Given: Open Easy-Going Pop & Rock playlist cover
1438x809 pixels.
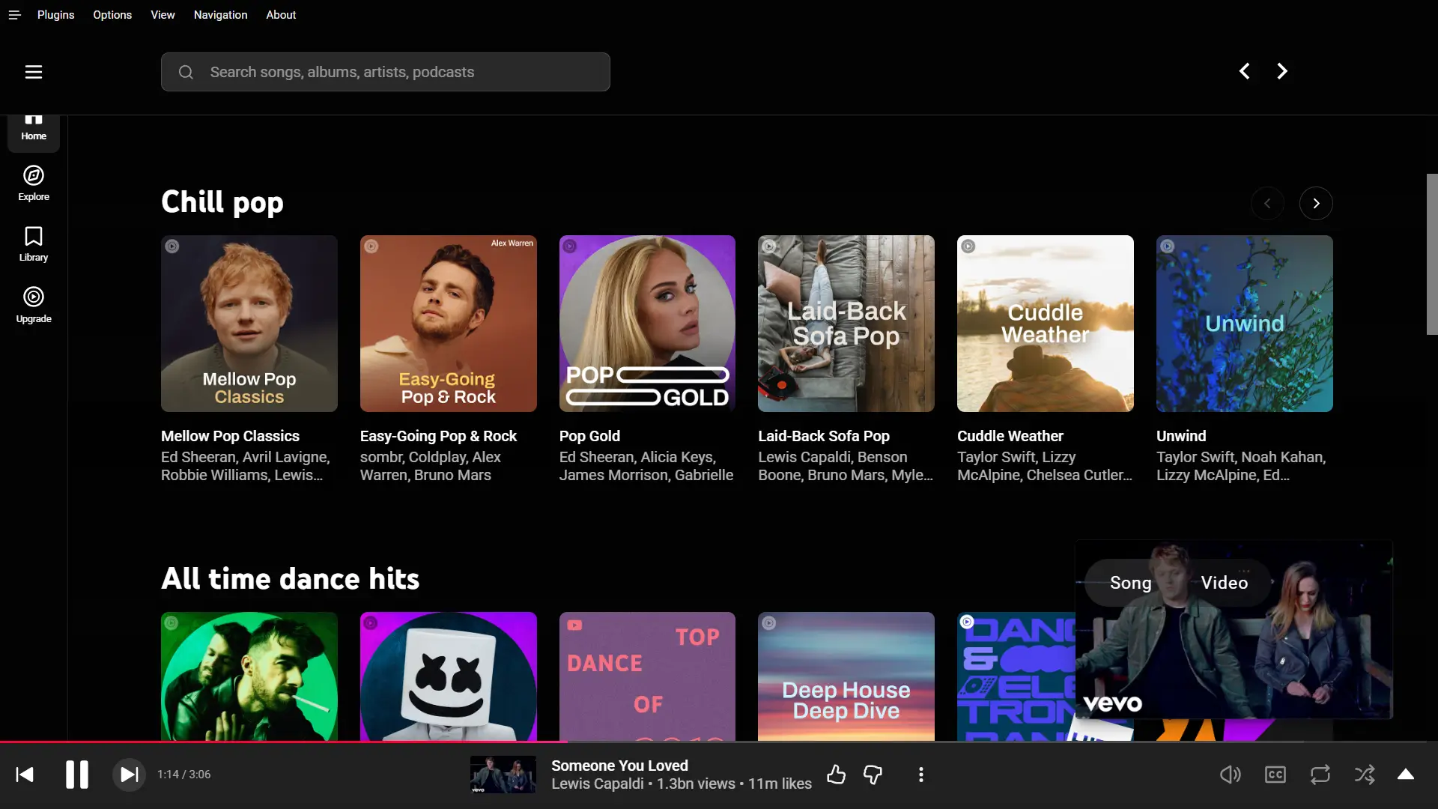Looking at the screenshot, I should [x=449, y=324].
